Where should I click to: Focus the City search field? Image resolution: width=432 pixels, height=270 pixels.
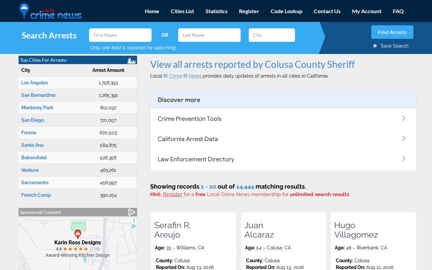point(272,35)
